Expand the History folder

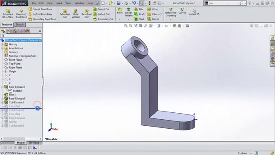tap(2, 44)
